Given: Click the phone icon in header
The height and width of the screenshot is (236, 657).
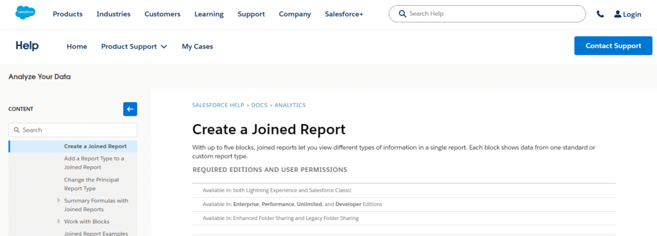Looking at the screenshot, I should click(x=600, y=14).
